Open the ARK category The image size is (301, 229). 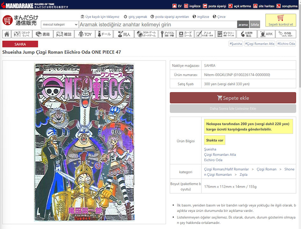coord(266,34)
